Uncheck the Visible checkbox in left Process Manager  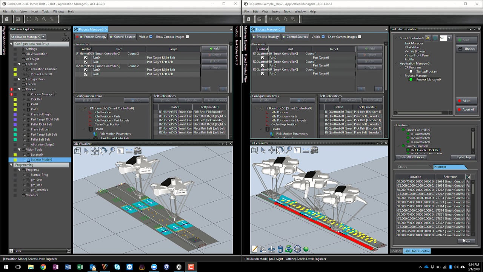point(151,37)
